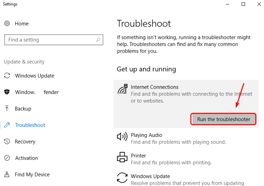Click the Find My Device person icon
This screenshot has height=186, width=264.
[x=7, y=174]
